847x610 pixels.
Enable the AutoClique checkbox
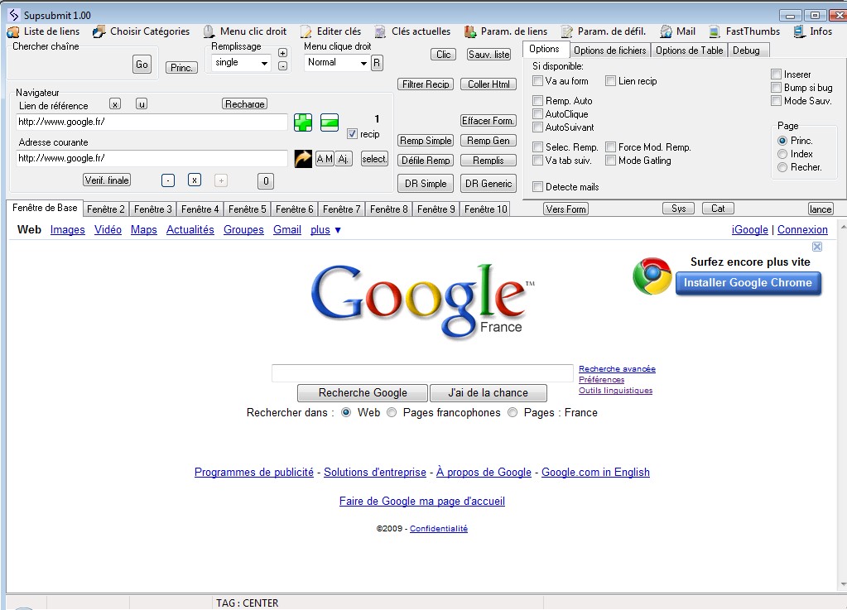(x=538, y=114)
